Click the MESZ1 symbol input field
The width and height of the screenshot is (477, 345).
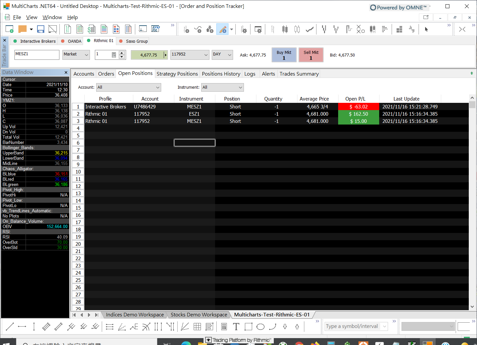[37, 55]
